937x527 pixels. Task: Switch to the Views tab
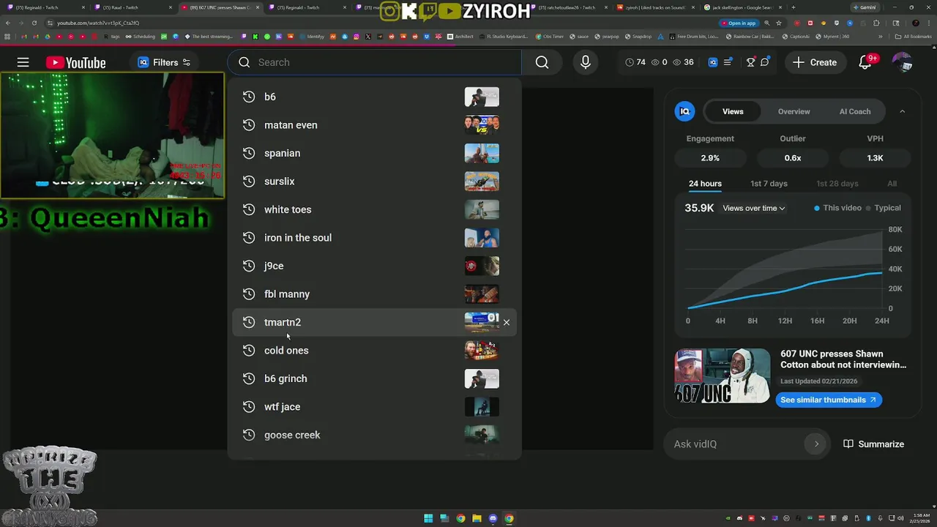tap(733, 111)
